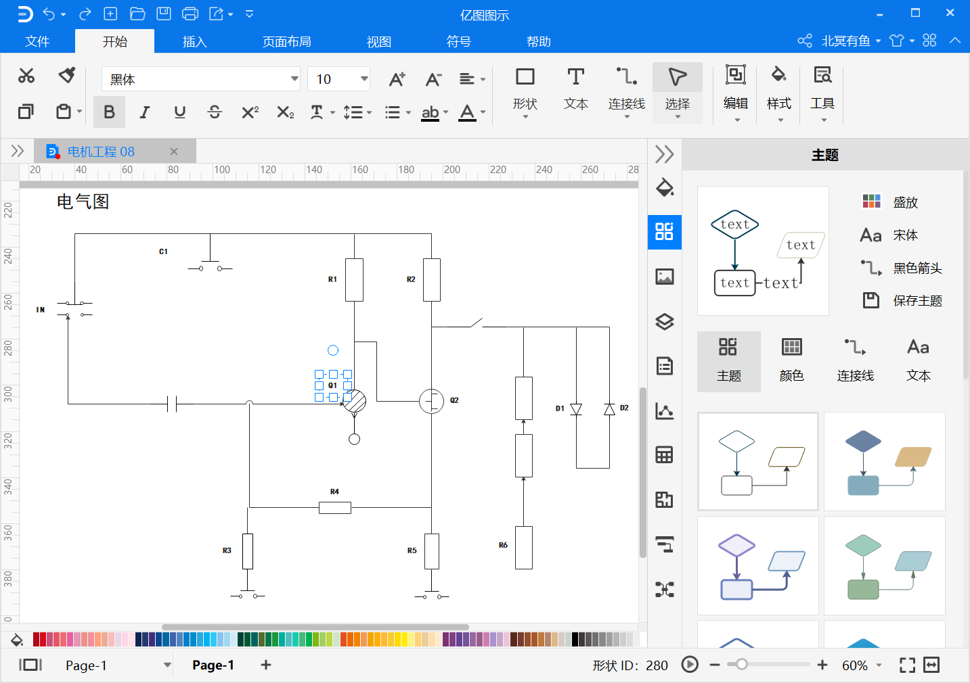This screenshot has width=970, height=683.
Task: Choose the green filled theme thumbnail
Action: coord(885,566)
